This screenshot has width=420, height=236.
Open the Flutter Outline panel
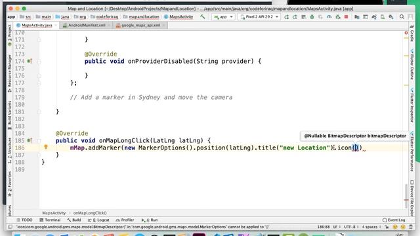(411, 64)
